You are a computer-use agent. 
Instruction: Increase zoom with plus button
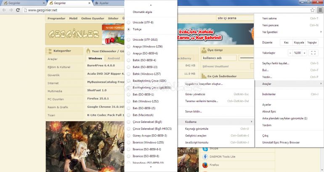(304, 53)
